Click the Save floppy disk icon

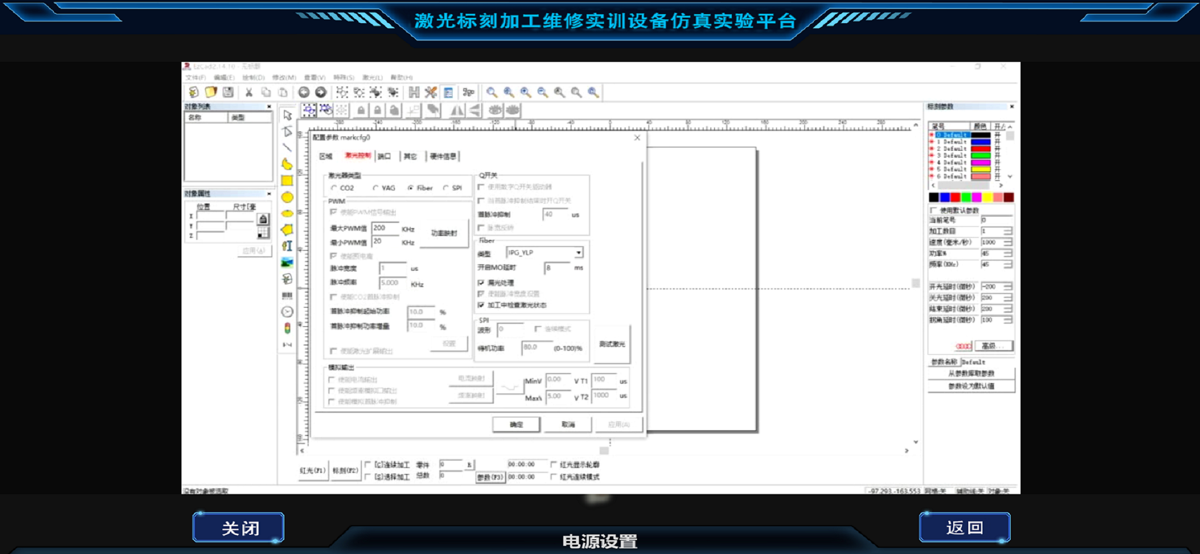(x=228, y=92)
